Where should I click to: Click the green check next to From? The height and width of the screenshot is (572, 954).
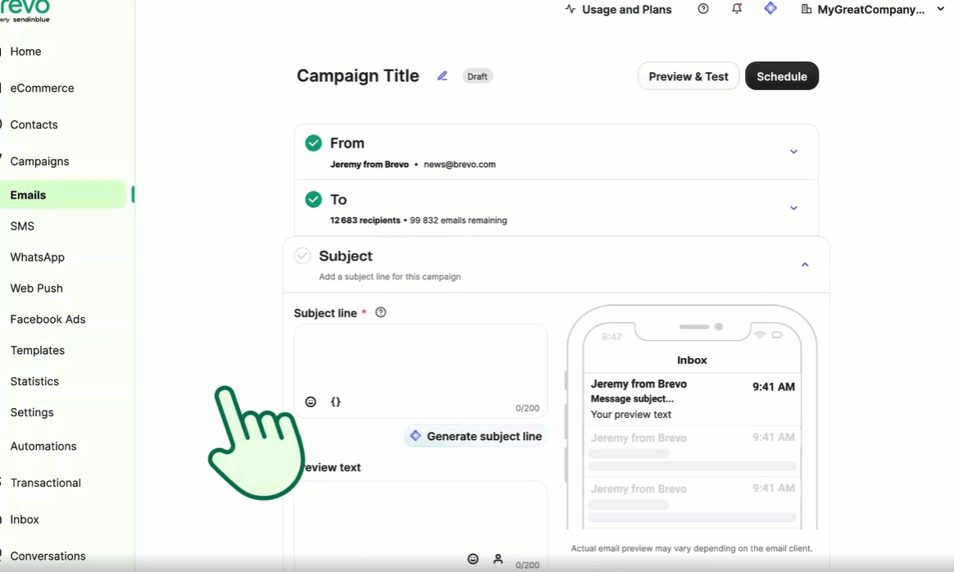click(313, 143)
